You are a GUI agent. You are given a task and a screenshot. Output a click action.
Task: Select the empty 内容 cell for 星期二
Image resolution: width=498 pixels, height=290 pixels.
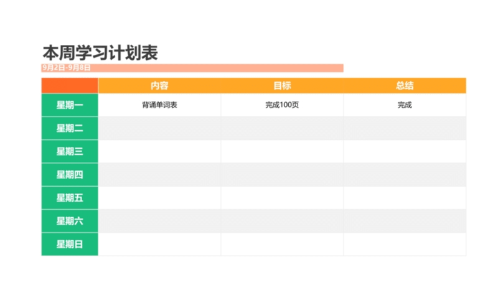(x=159, y=128)
